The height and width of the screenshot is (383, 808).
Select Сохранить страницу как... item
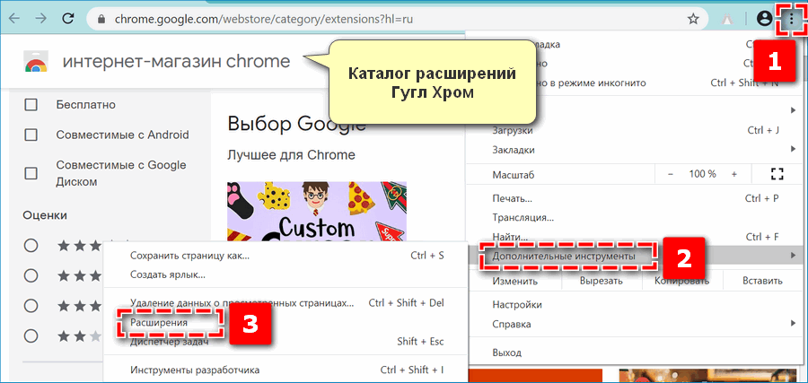(x=286, y=256)
